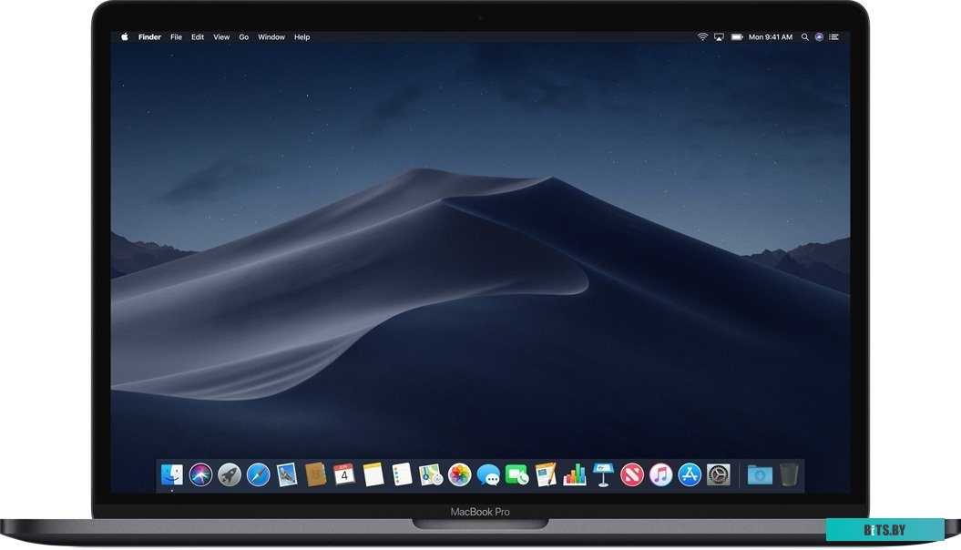Open the App Store in dock
The image size is (961, 550).
pyautogui.click(x=690, y=474)
